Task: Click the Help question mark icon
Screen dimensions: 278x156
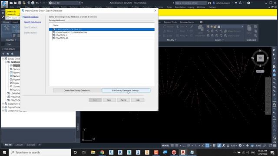Action: pos(248,3)
